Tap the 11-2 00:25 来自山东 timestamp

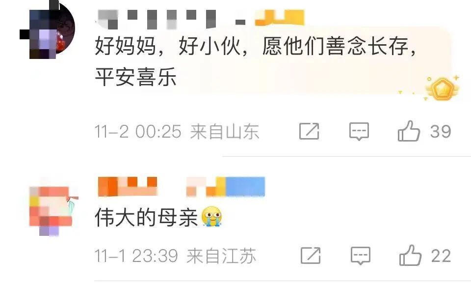pyautogui.click(x=177, y=131)
